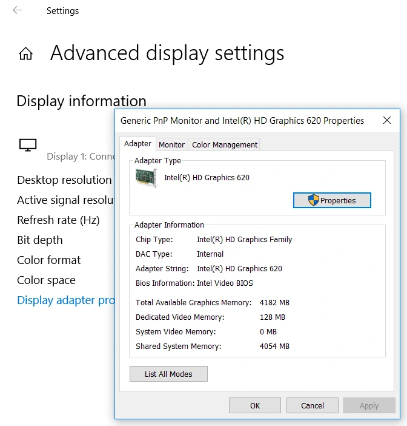Click the Bit depth label
407x426 pixels.
tap(40, 240)
